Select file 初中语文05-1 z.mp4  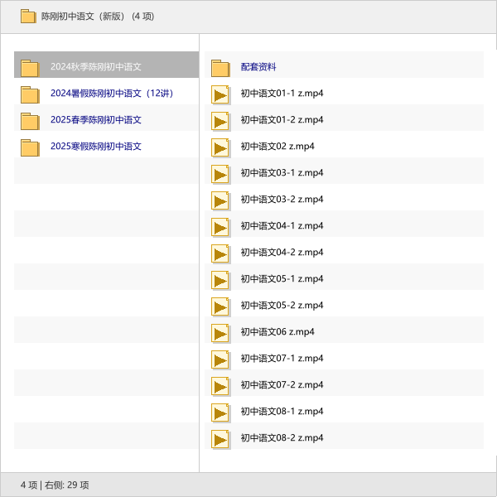coord(282,279)
